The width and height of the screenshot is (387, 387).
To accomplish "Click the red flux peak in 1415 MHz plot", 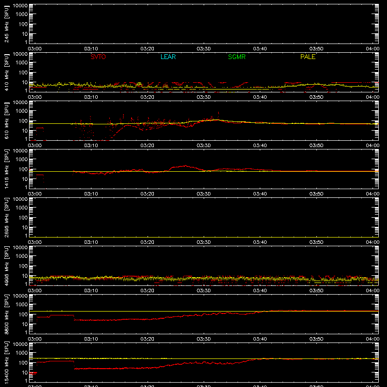I will pos(185,165).
